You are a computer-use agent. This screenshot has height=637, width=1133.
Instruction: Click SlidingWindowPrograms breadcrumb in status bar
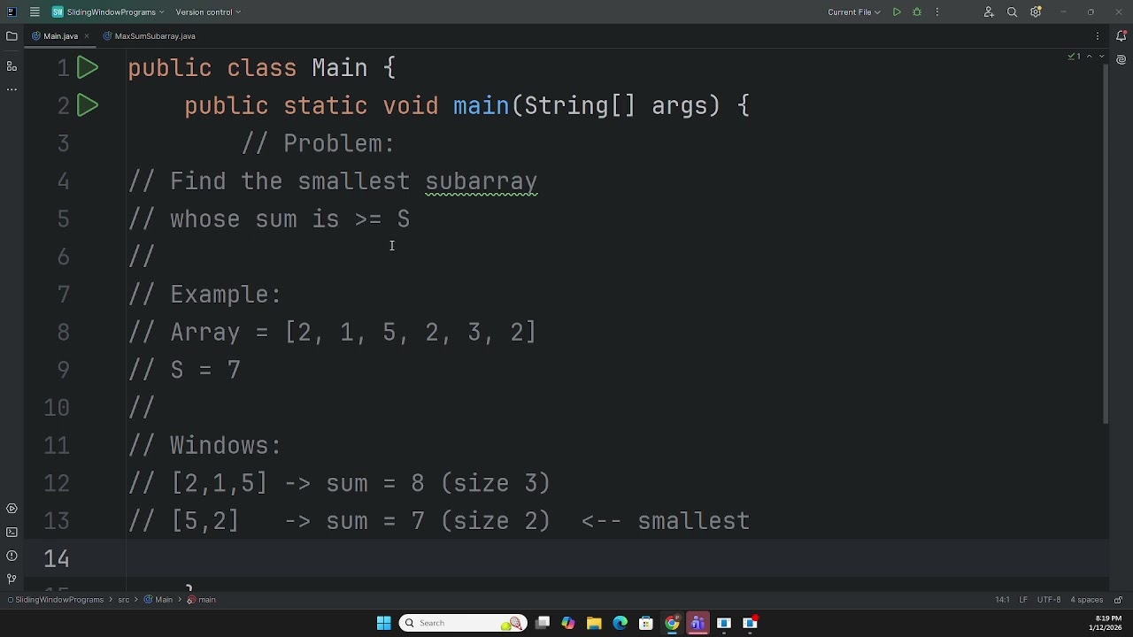[59, 600]
